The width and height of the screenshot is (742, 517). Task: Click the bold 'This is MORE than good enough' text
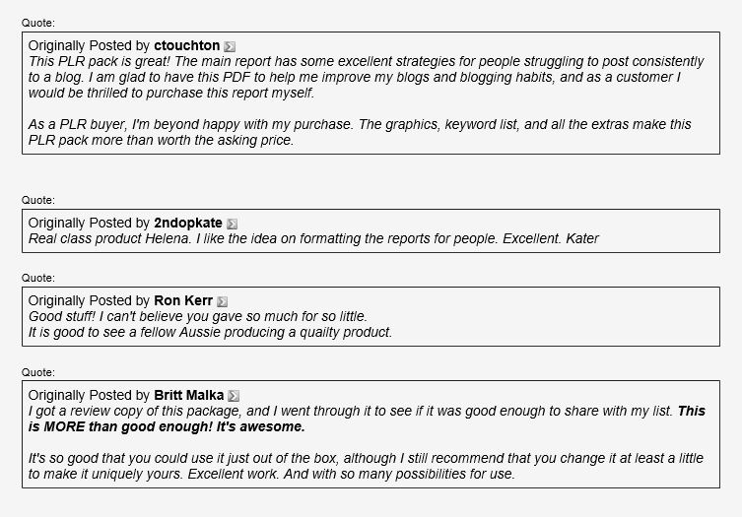(367, 419)
